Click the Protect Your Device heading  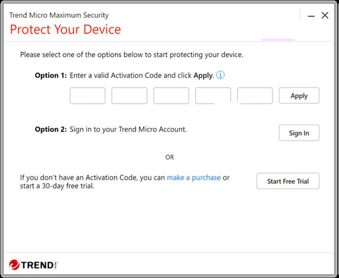click(65, 30)
